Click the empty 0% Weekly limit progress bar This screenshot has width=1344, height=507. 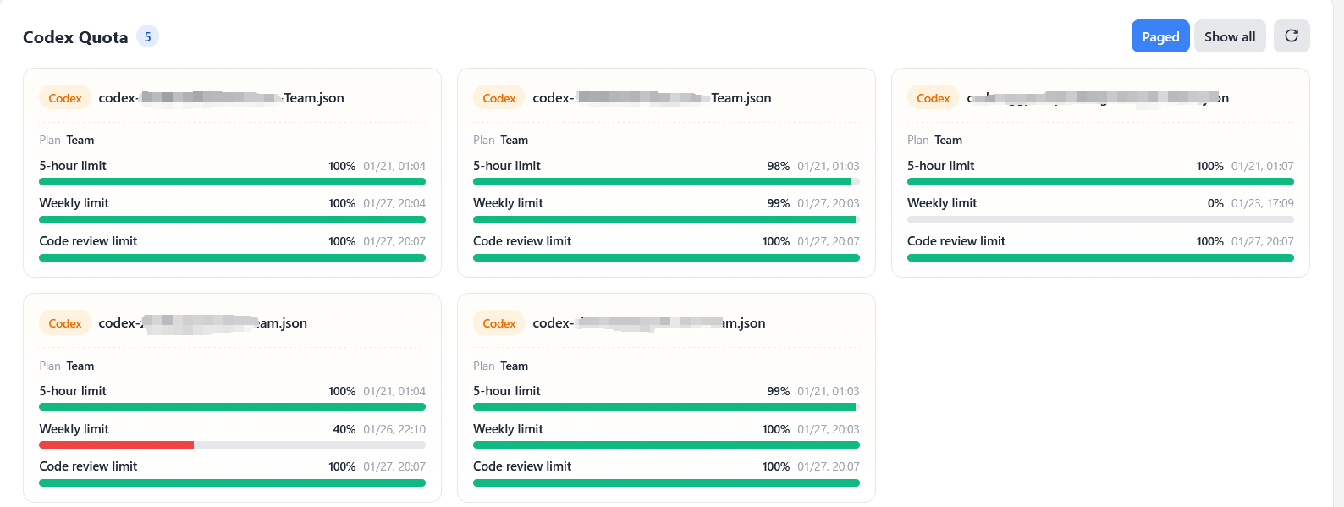click(x=1100, y=219)
